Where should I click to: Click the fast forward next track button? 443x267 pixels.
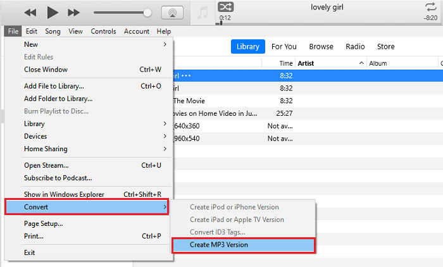[x=73, y=13]
